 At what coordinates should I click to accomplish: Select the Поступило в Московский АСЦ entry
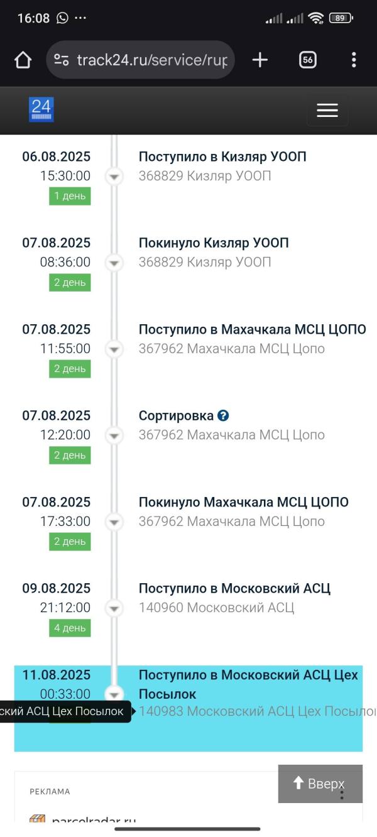tap(234, 588)
